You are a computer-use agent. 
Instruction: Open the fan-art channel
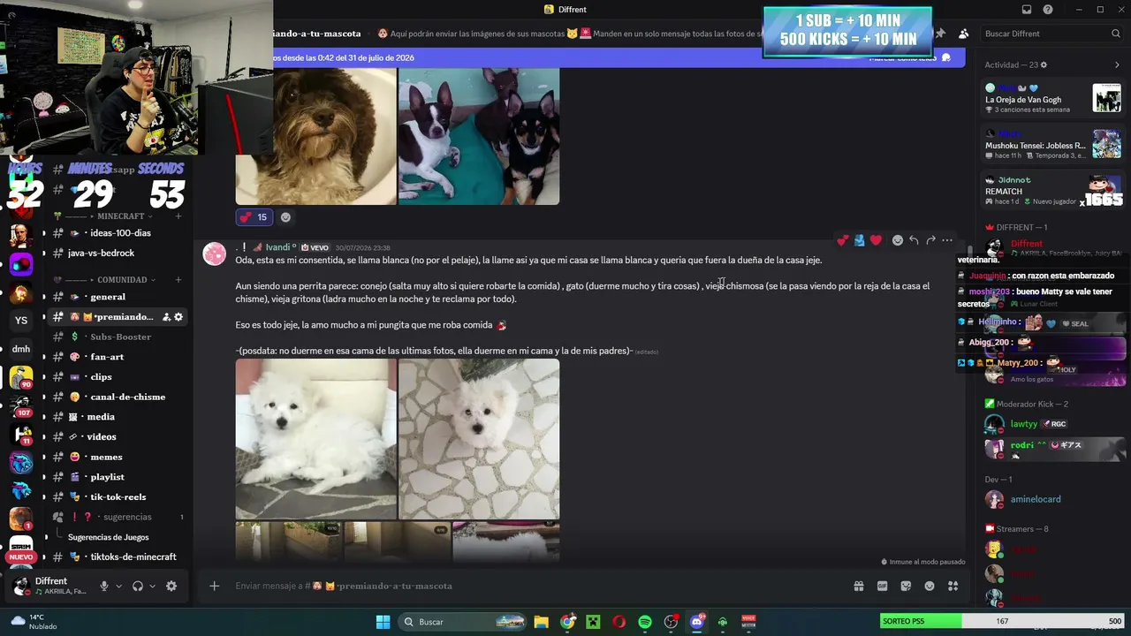click(x=118, y=357)
